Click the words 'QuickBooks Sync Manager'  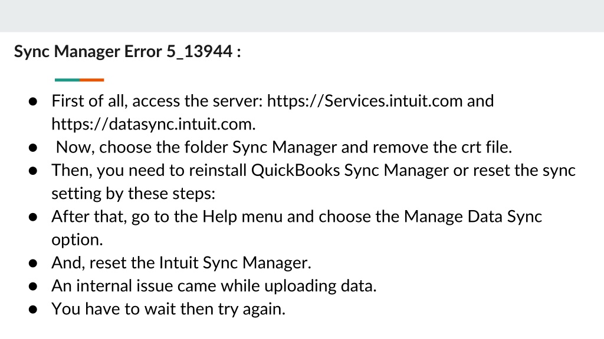click(x=350, y=171)
